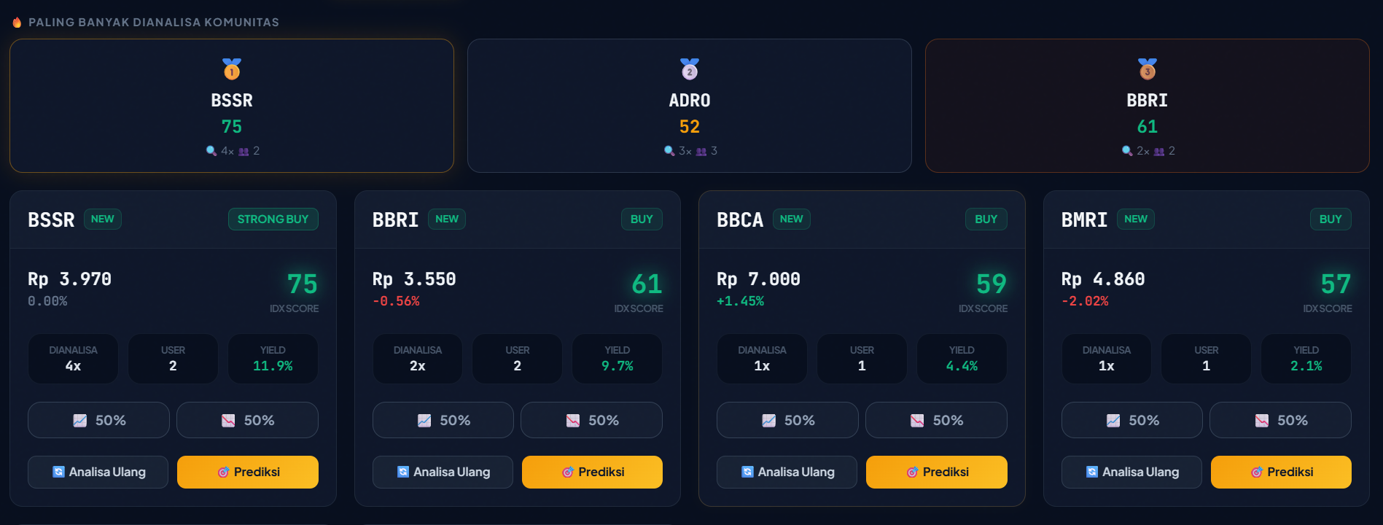Screen dimensions: 1383x525
Task: Click the gold medal icon above BSSR
Action: (x=232, y=69)
